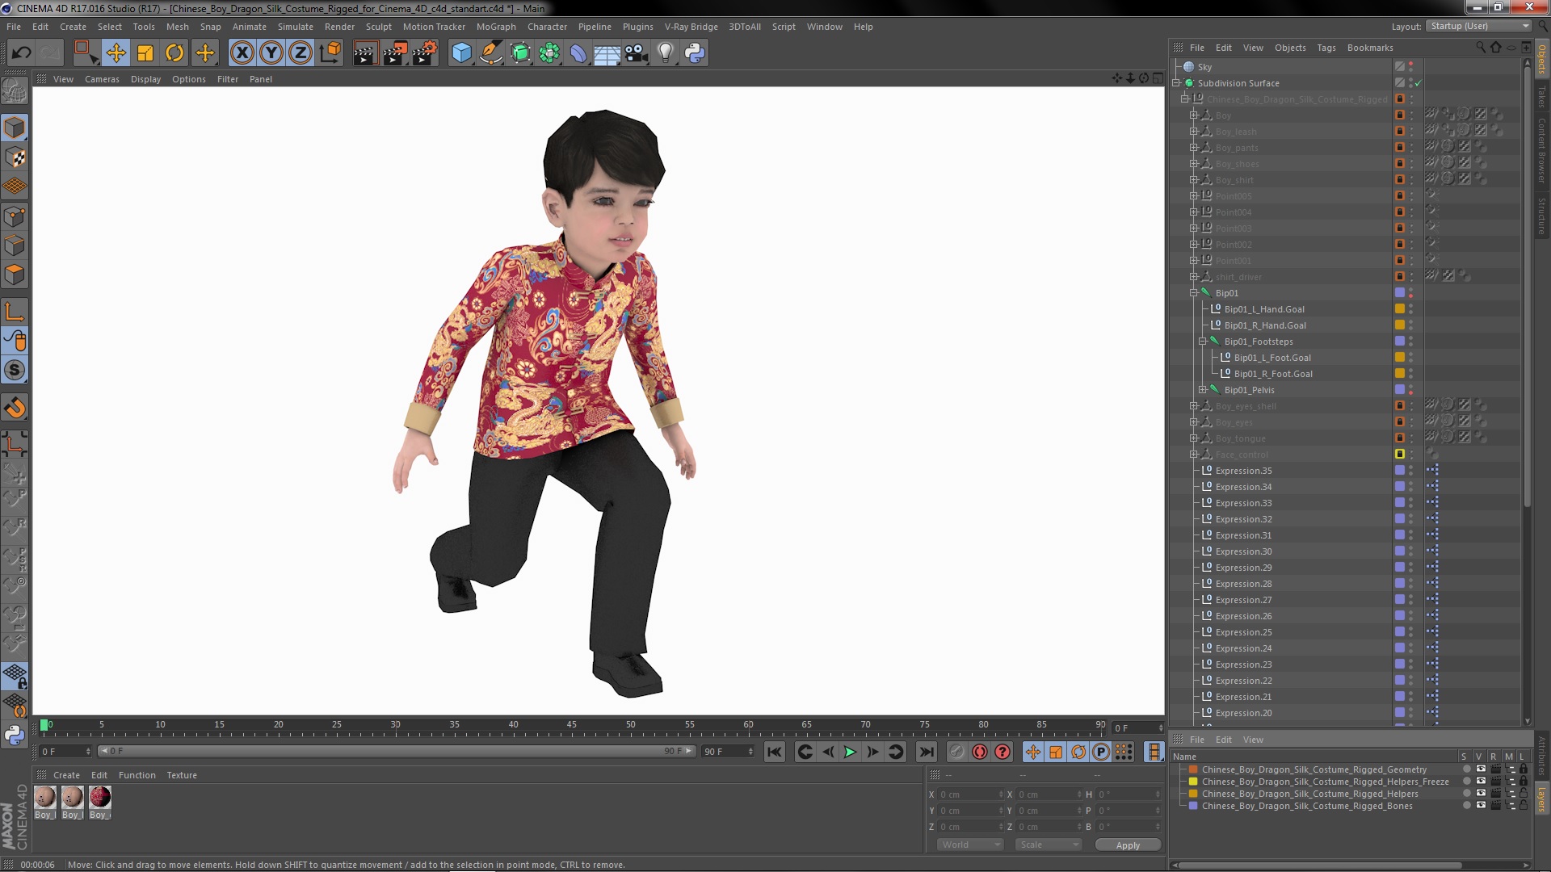1551x872 pixels.
Task: Click the Rigged_Helpers_Freeze layer color swatch
Action: coord(1193,782)
